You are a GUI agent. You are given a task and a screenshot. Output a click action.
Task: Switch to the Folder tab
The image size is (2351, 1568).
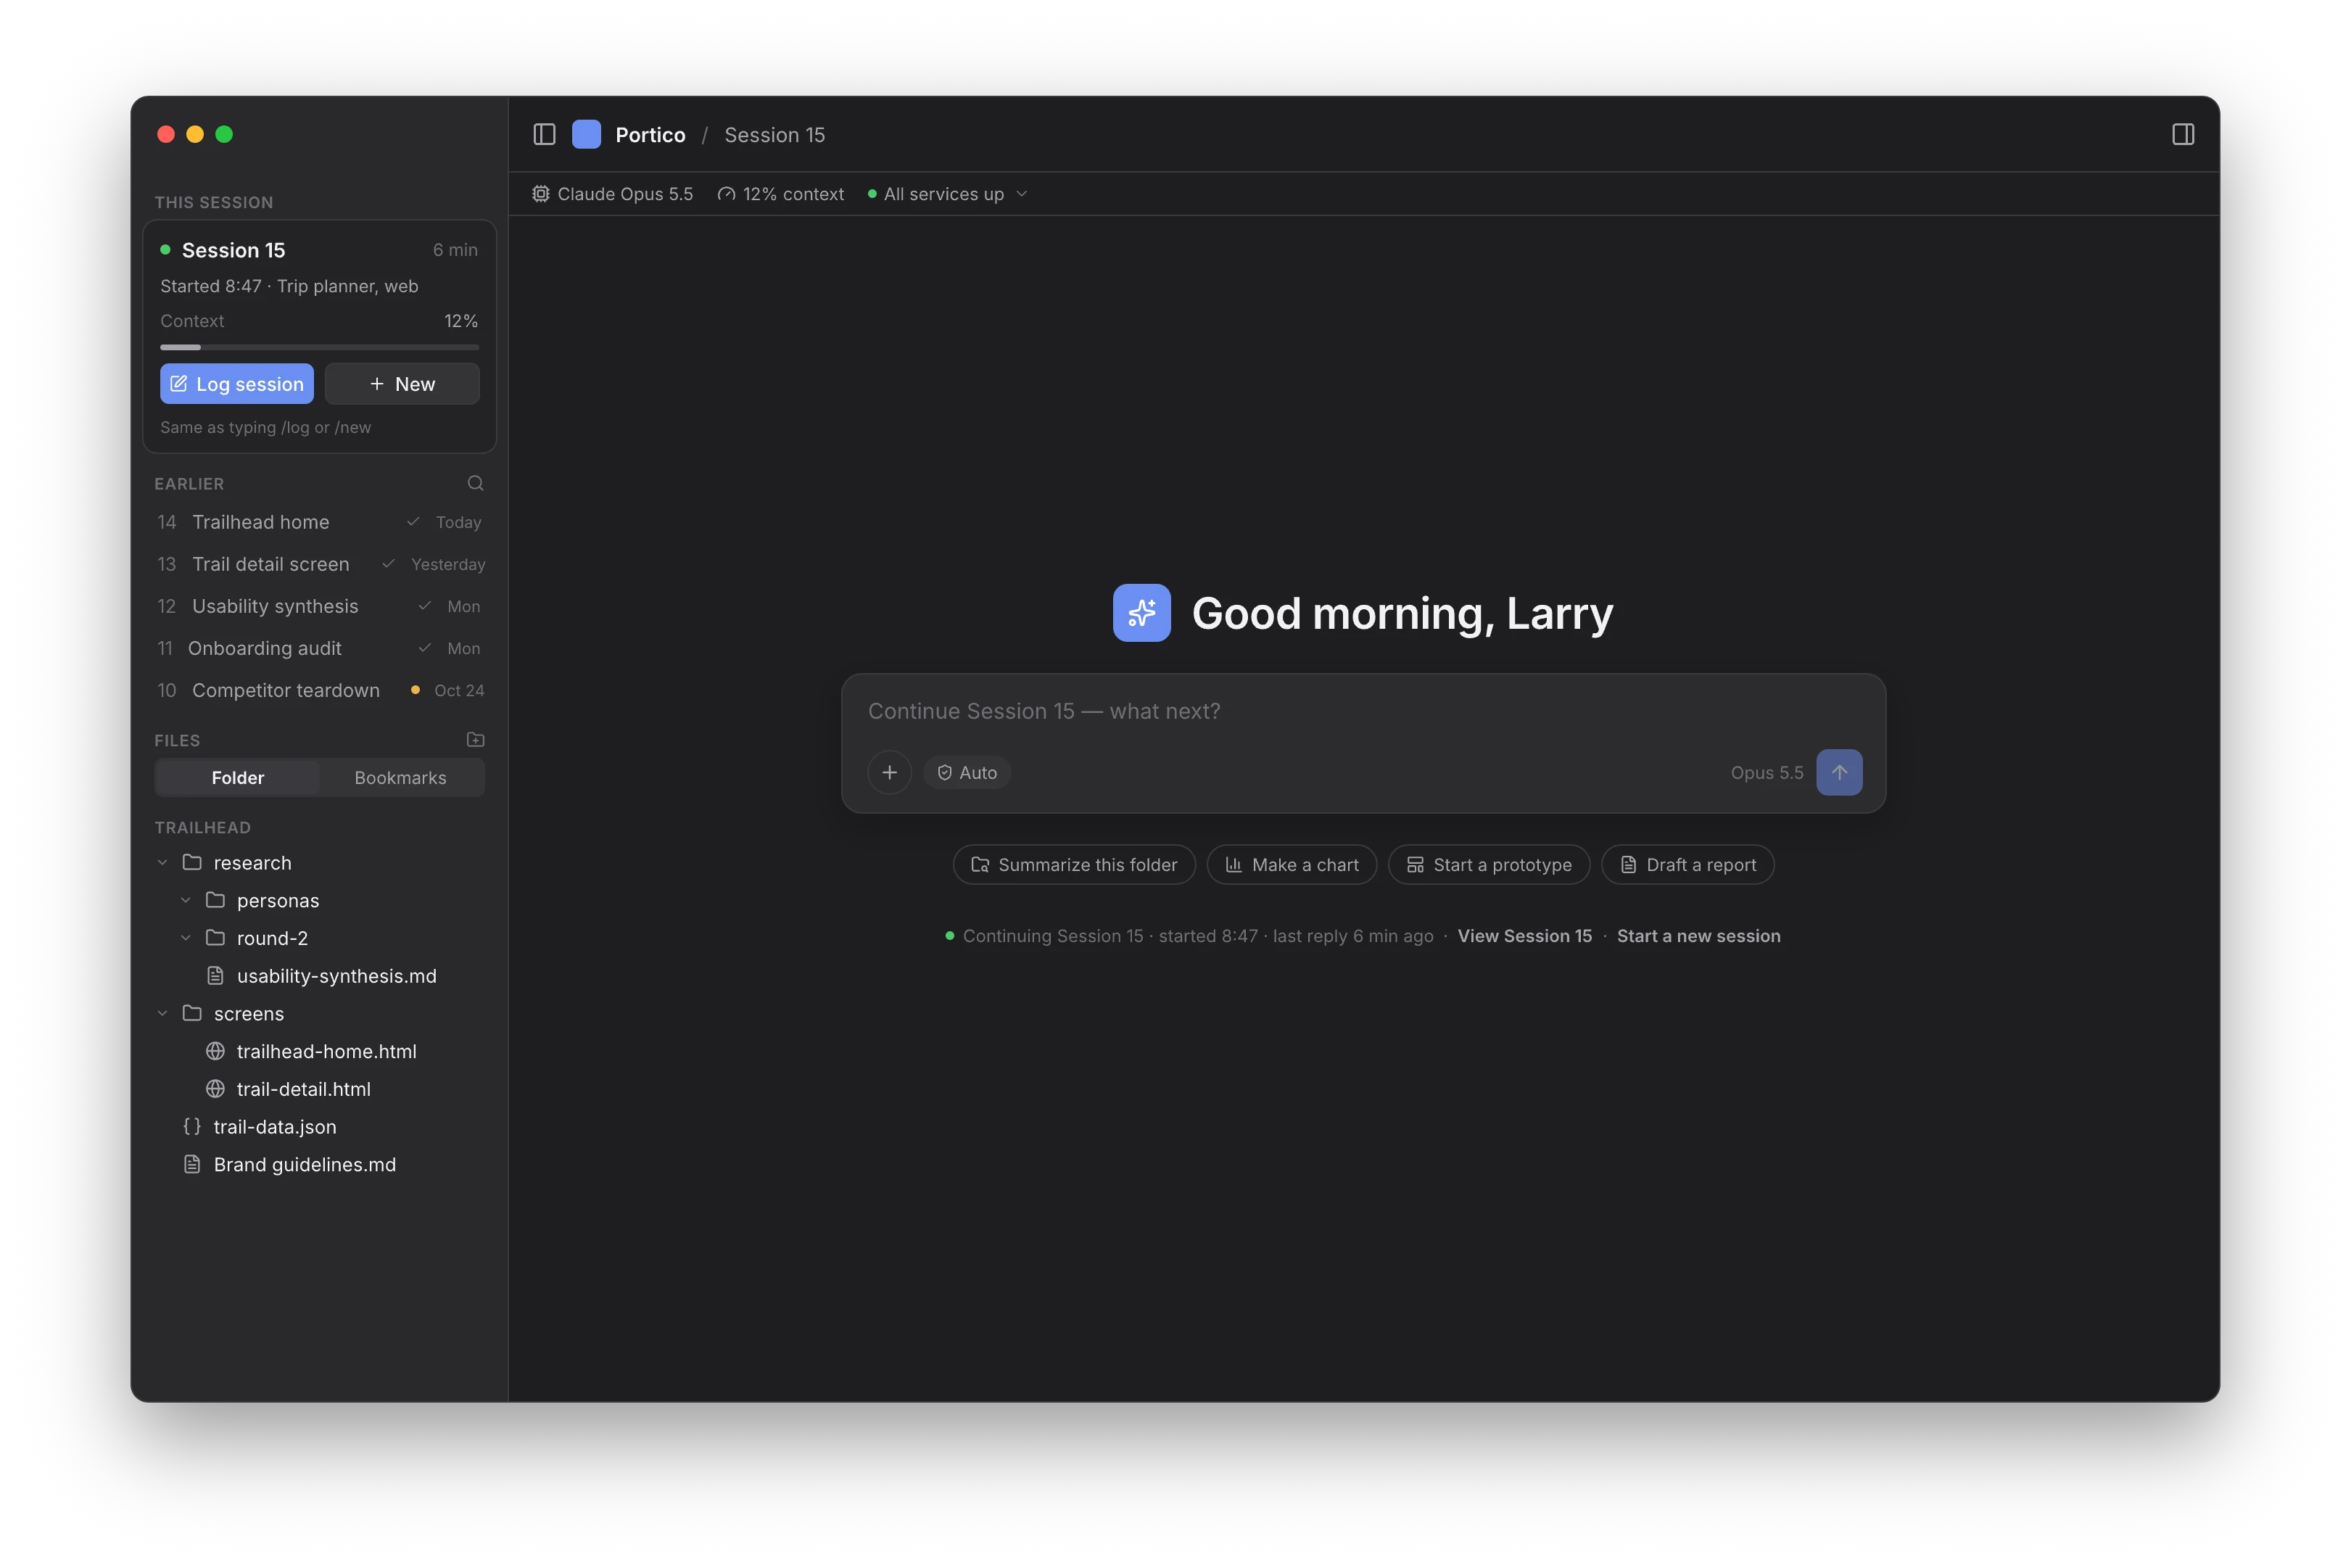pos(238,778)
